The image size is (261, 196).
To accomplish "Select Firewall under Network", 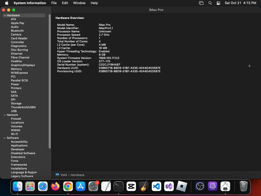I will tap(16, 119).
